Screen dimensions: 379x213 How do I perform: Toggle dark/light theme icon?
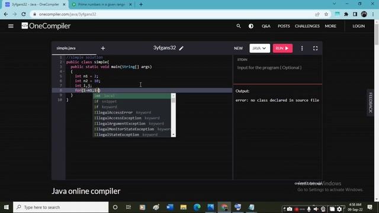[251, 26]
